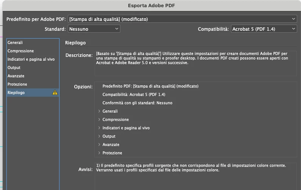Select Riepilogo in the left sidebar
The height and width of the screenshot is (190, 301).
click(x=33, y=93)
